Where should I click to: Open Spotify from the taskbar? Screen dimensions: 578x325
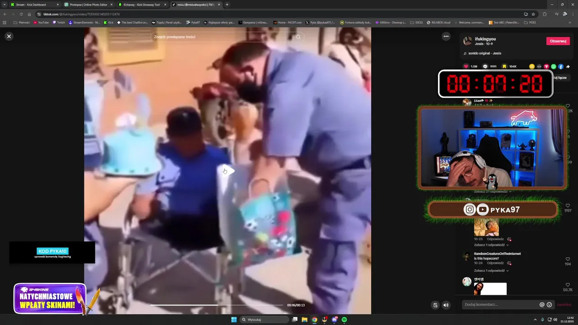[x=345, y=320]
